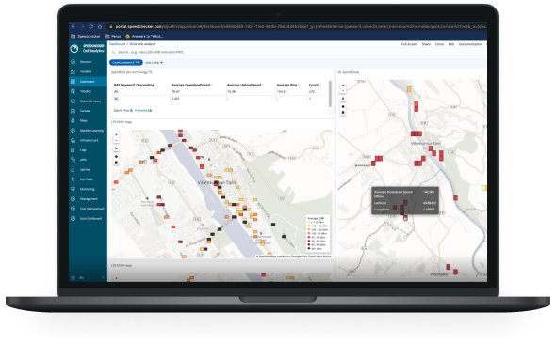Click Fullscreen in the dashboard menu
The width and height of the screenshot is (556, 343).
(409, 44)
